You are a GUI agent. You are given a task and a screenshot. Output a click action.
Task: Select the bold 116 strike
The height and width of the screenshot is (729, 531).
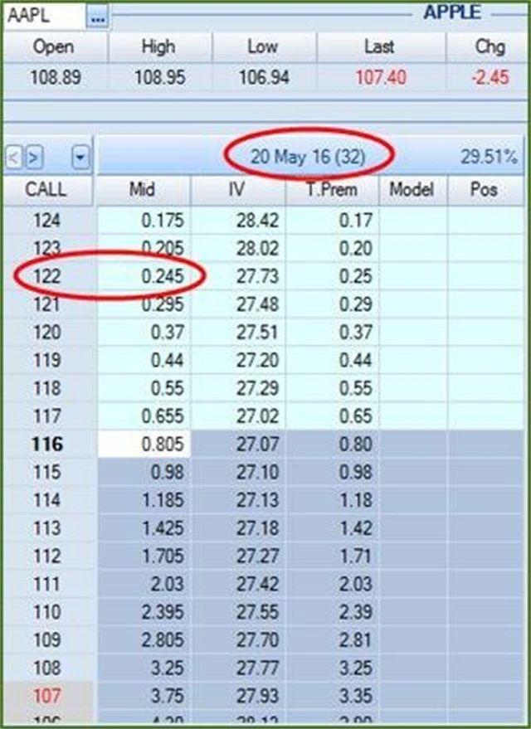tap(46, 444)
